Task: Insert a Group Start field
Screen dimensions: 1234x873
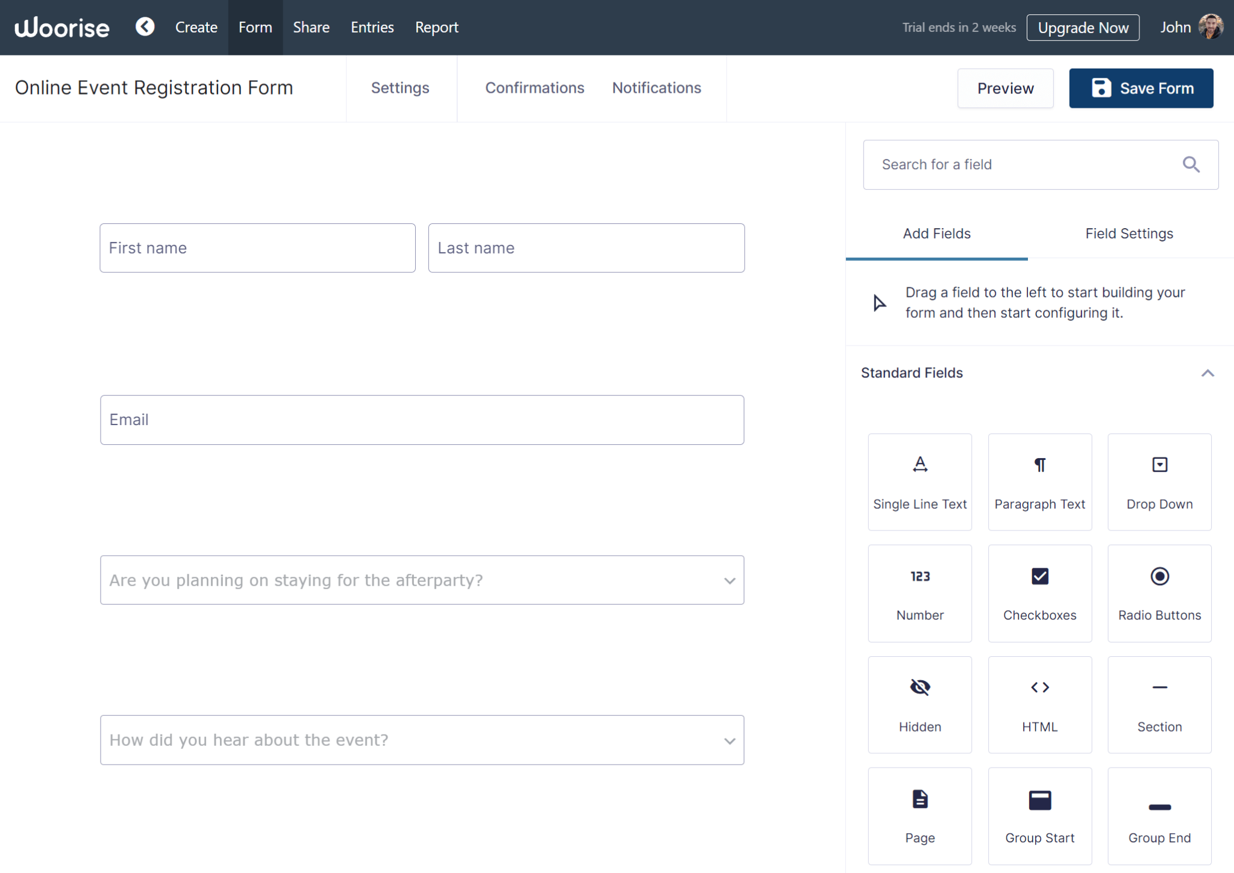Action: pyautogui.click(x=1039, y=816)
